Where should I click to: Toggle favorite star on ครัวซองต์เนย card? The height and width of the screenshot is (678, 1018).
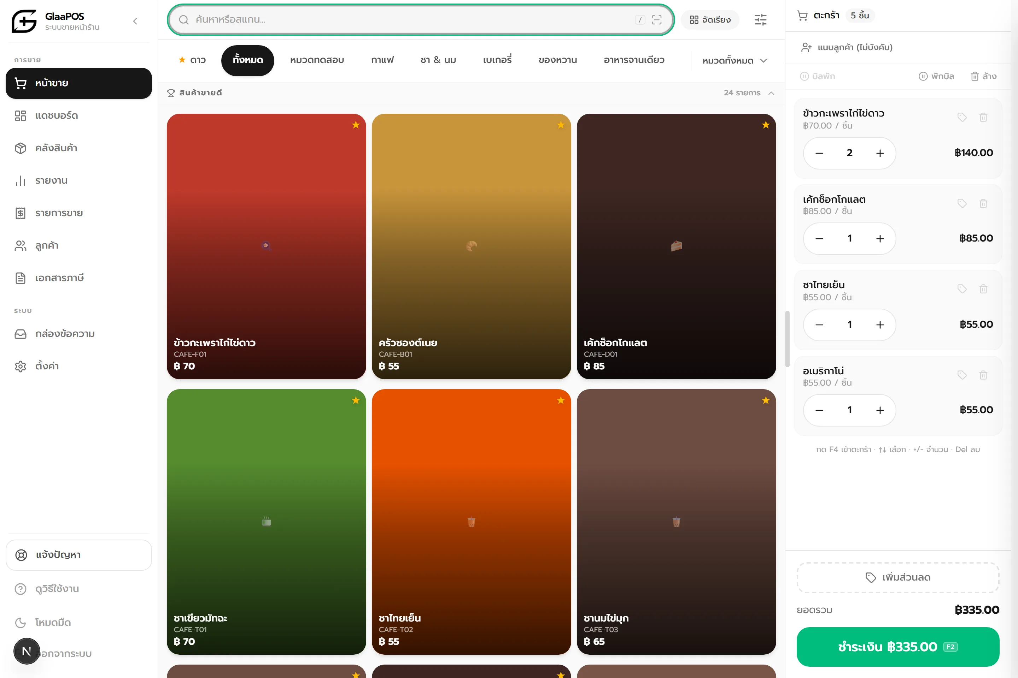tap(561, 125)
